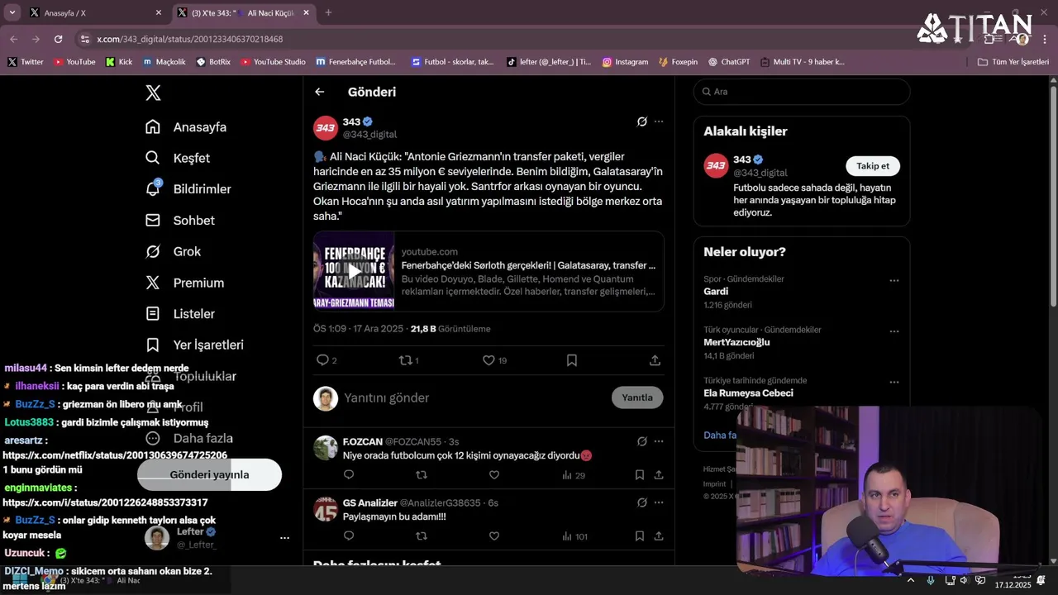Open the tab search dropdown arrow

(12, 13)
